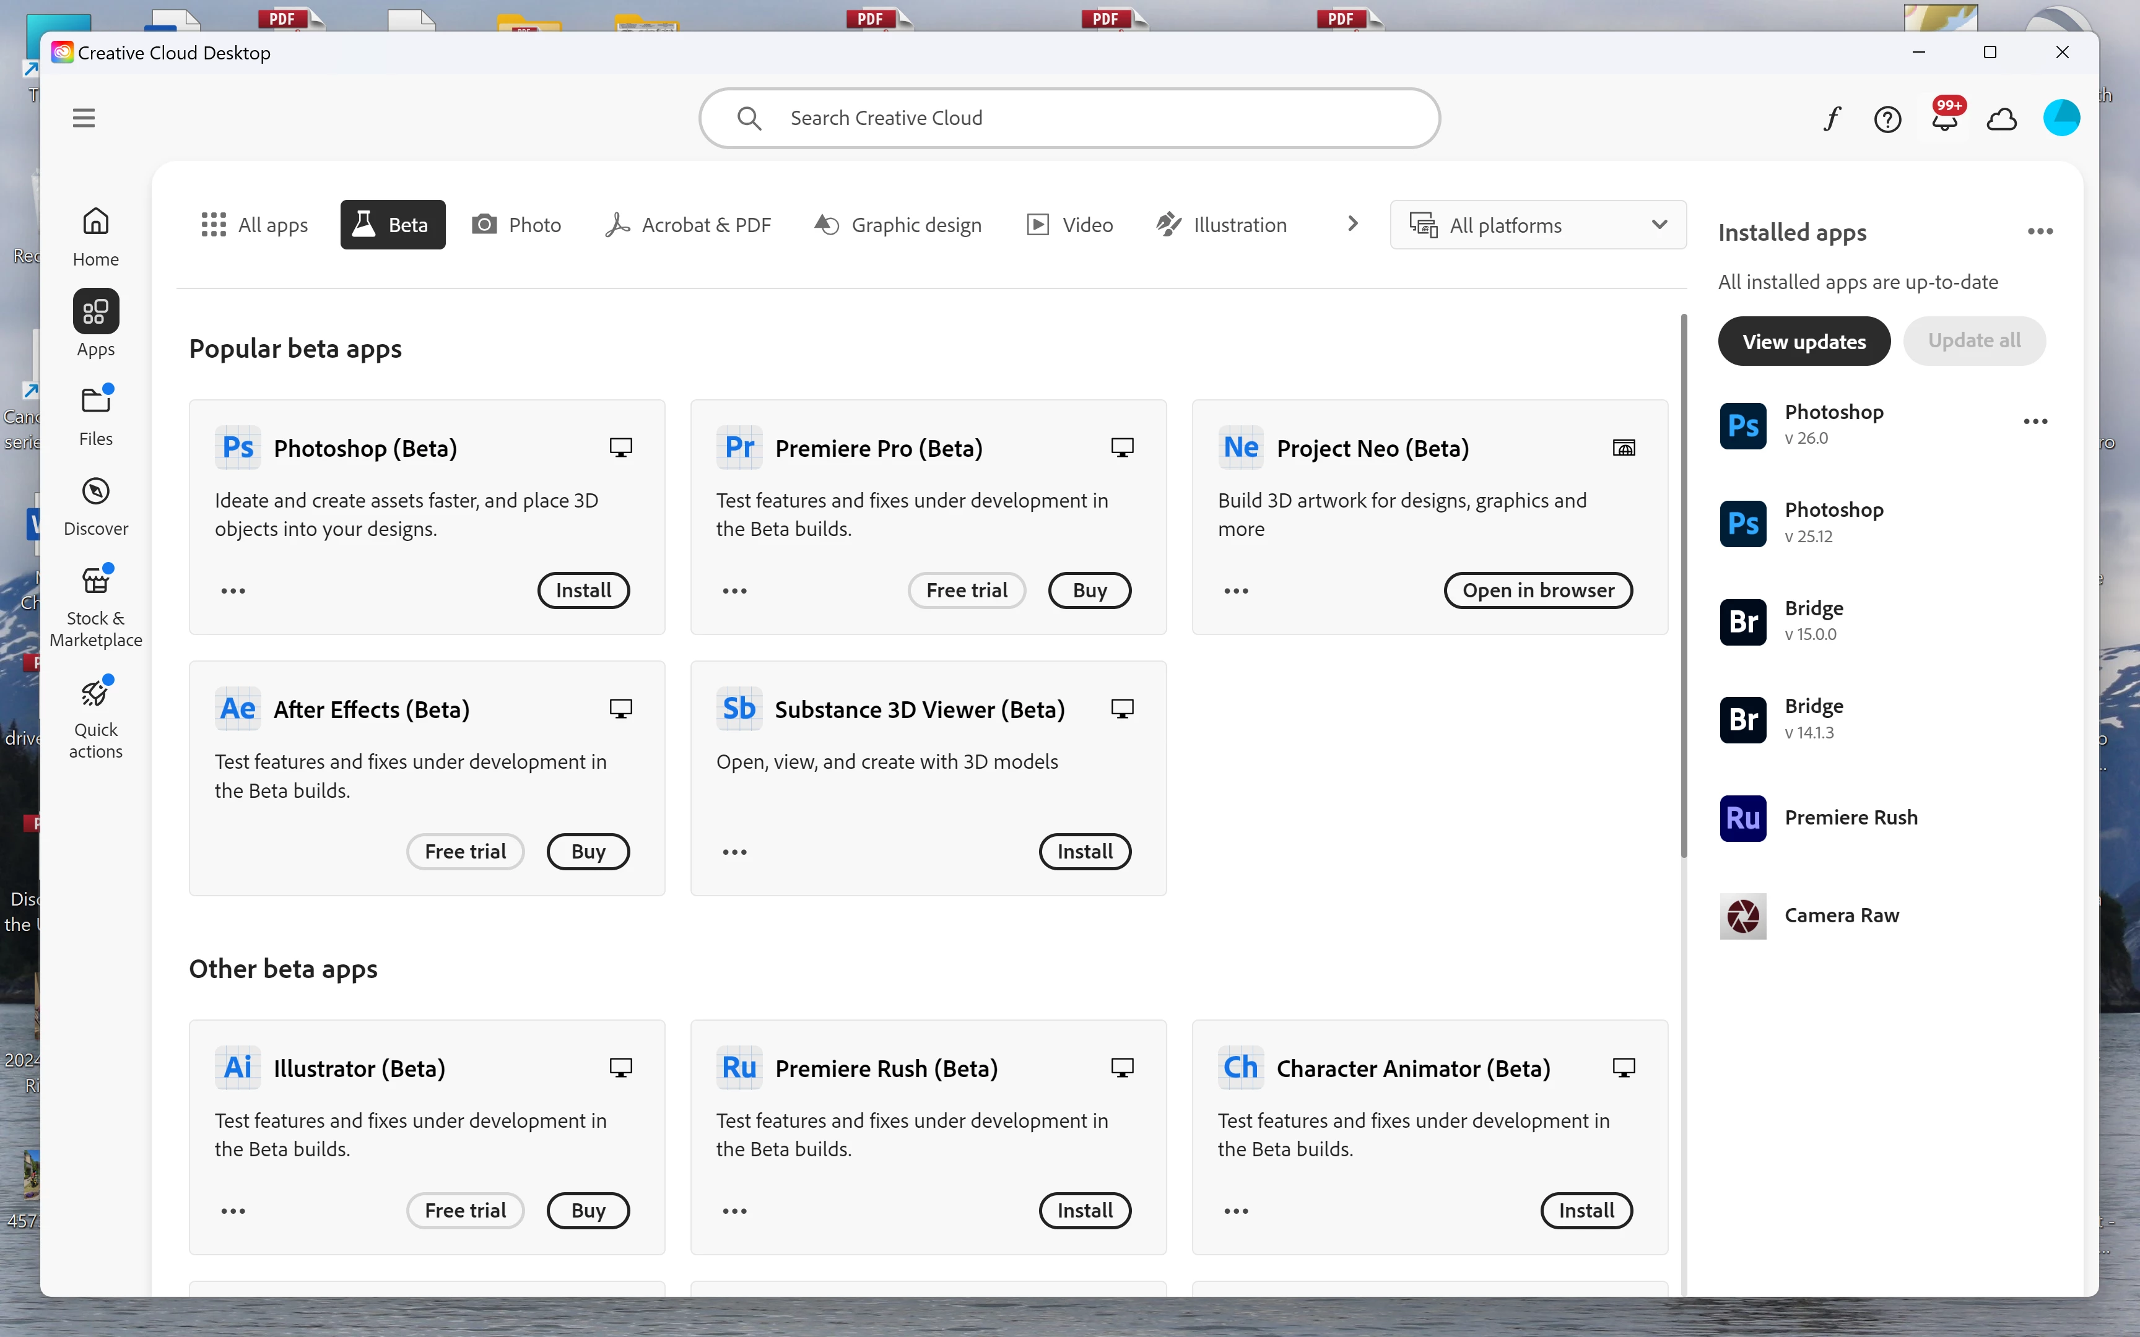
Task: Click the profile avatar icon
Action: click(2060, 118)
